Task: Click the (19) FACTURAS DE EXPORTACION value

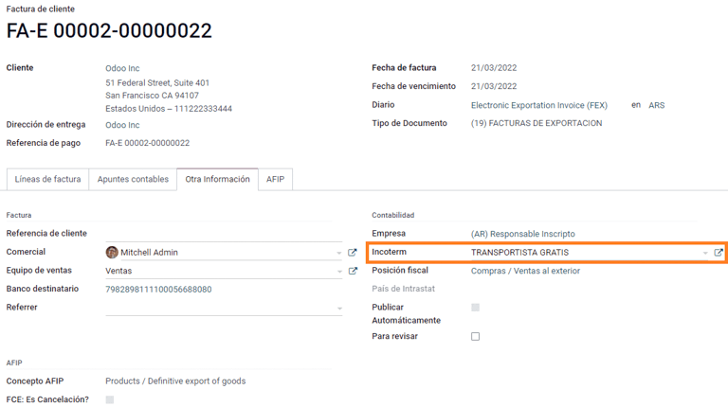Action: click(536, 123)
